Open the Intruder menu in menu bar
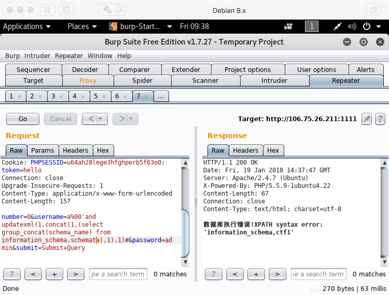The image size is (389, 295). click(x=37, y=56)
